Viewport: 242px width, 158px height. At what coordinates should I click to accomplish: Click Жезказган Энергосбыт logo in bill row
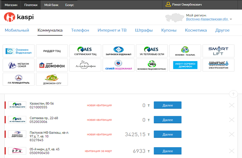[x=17, y=134]
